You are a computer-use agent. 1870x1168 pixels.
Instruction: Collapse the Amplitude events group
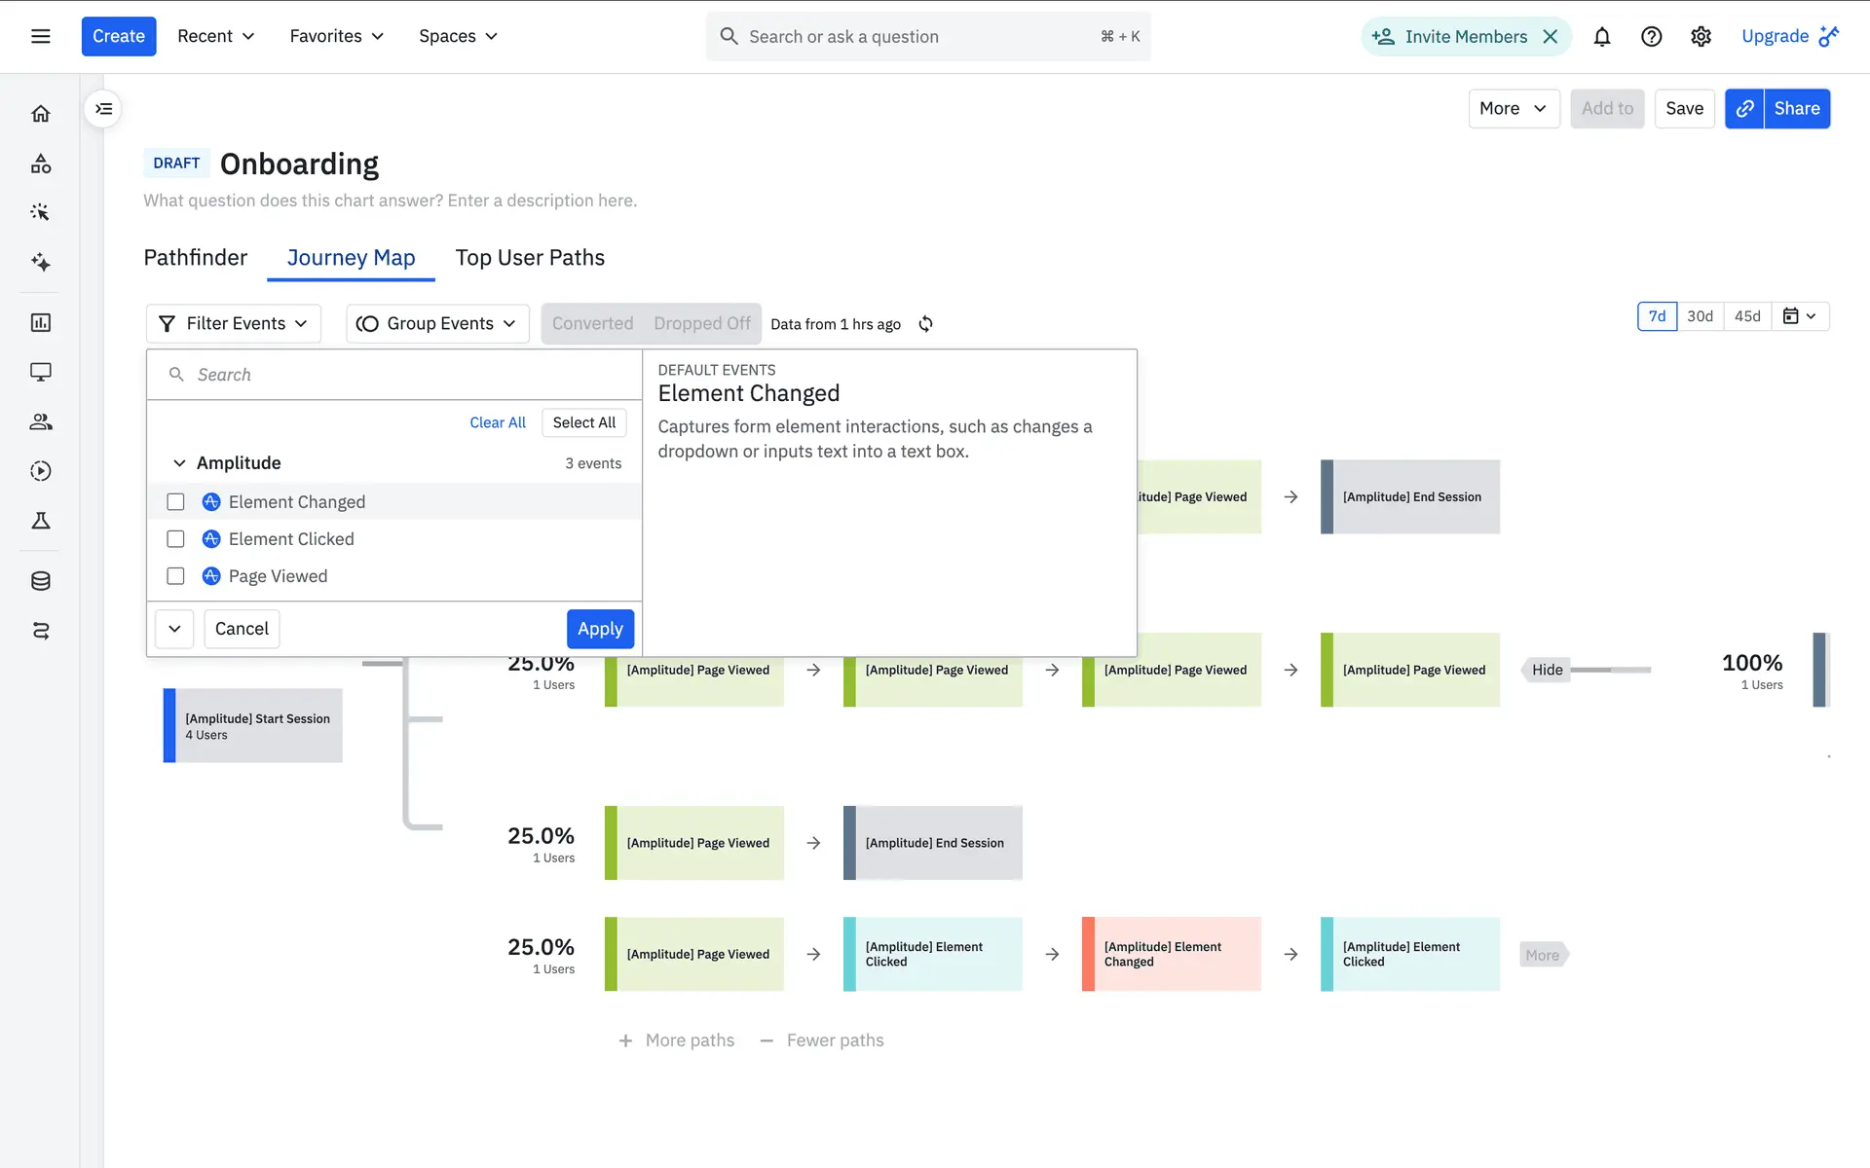pos(179,463)
